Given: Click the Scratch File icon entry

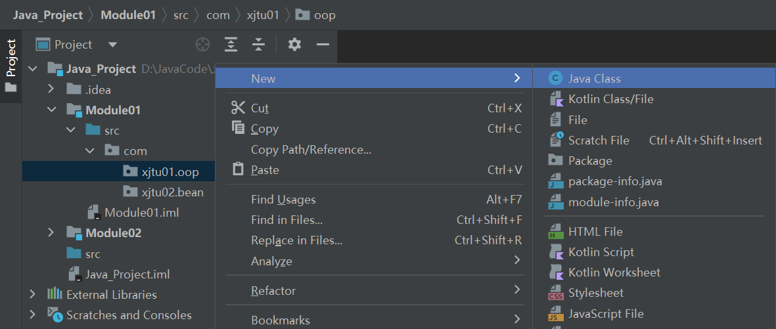Looking at the screenshot, I should pos(556,140).
